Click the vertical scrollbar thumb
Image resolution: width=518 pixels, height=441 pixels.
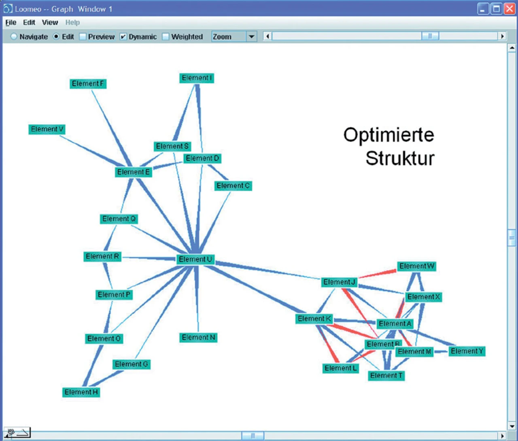[512, 238]
